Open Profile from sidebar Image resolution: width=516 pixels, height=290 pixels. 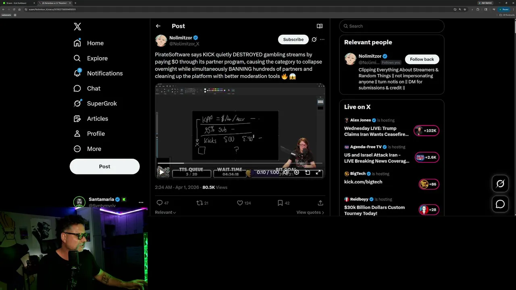[x=89, y=134]
